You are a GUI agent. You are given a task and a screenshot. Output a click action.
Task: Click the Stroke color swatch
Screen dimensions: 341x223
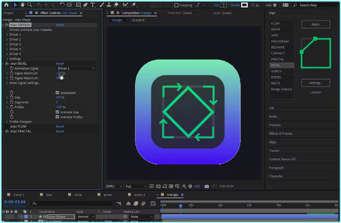244,5
